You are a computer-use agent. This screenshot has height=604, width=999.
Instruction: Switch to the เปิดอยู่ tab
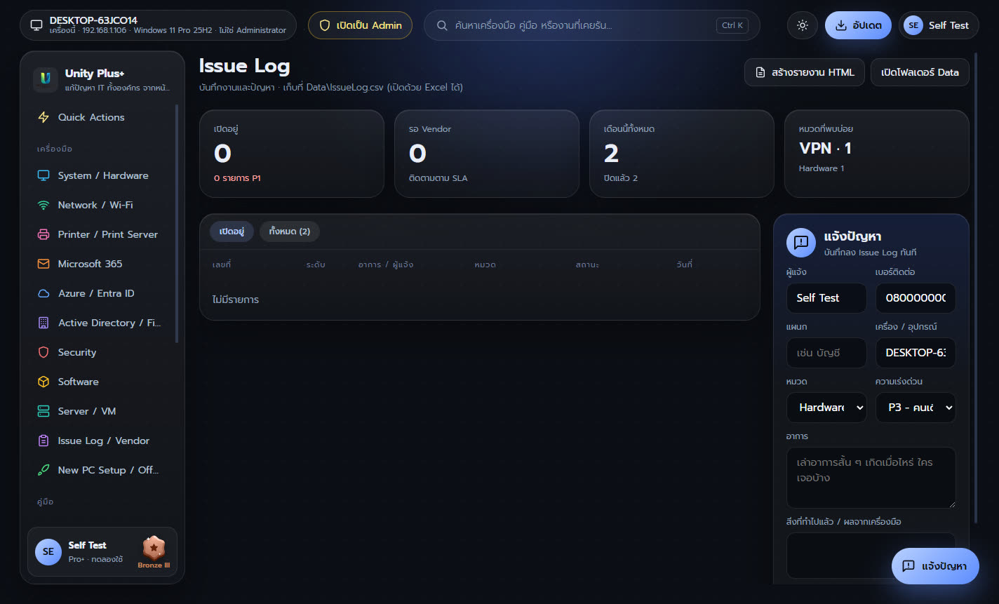(x=232, y=231)
